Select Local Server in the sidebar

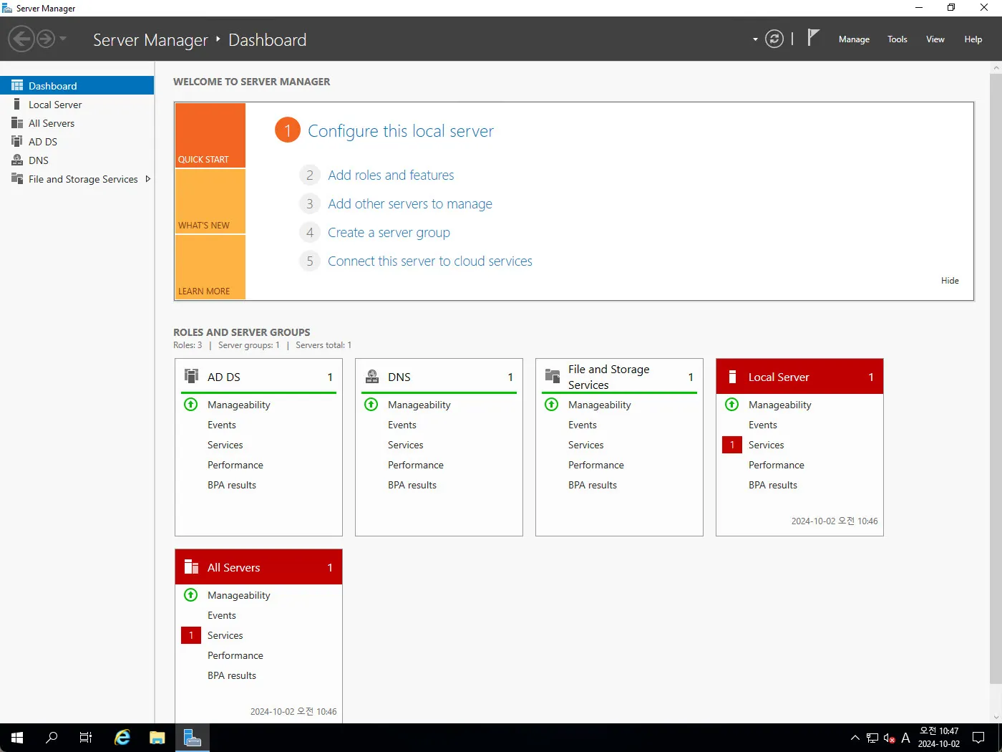point(55,105)
